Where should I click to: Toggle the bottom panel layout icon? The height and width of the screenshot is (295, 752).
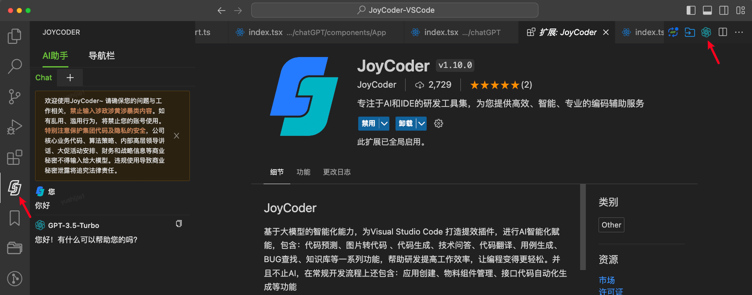[707, 10]
